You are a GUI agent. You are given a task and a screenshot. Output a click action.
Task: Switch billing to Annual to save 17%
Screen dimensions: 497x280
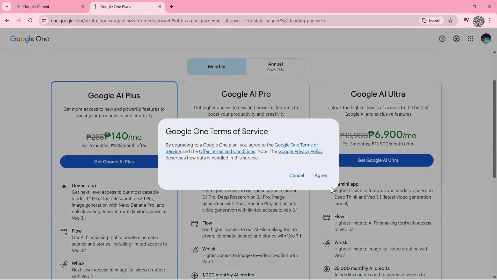(275, 66)
